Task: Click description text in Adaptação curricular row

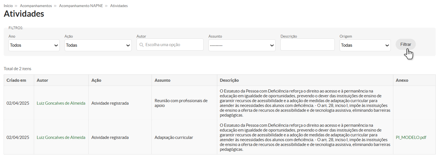Action: (x=305, y=137)
